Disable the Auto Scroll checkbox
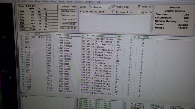Screen dimensions: 195x109 139,7
